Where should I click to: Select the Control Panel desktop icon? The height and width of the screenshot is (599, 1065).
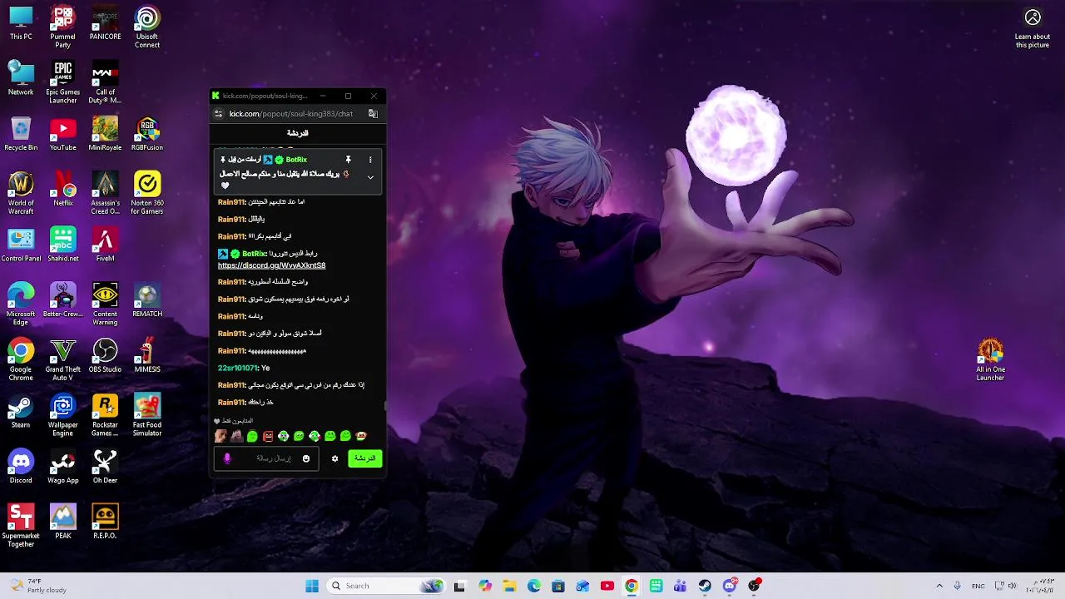click(21, 245)
